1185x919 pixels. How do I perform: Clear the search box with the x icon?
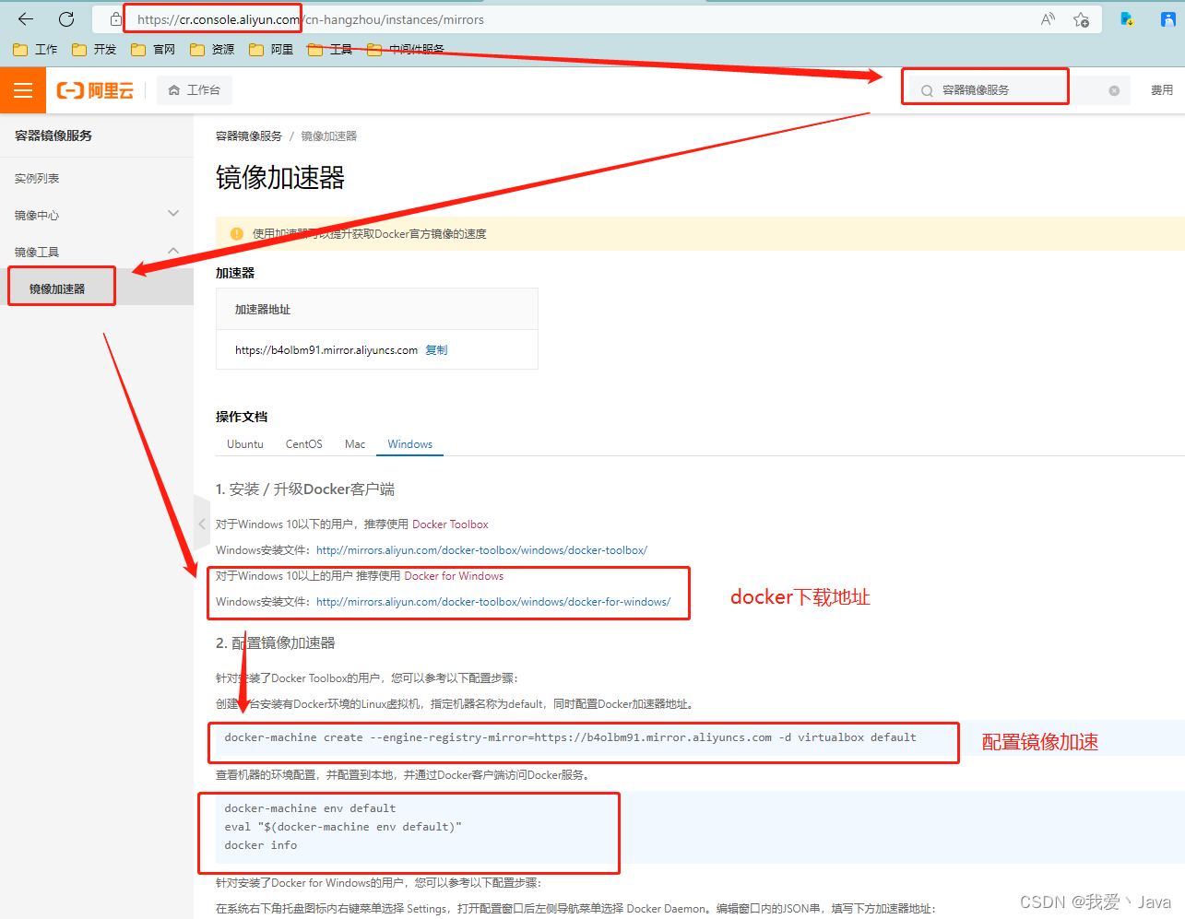click(x=1114, y=90)
